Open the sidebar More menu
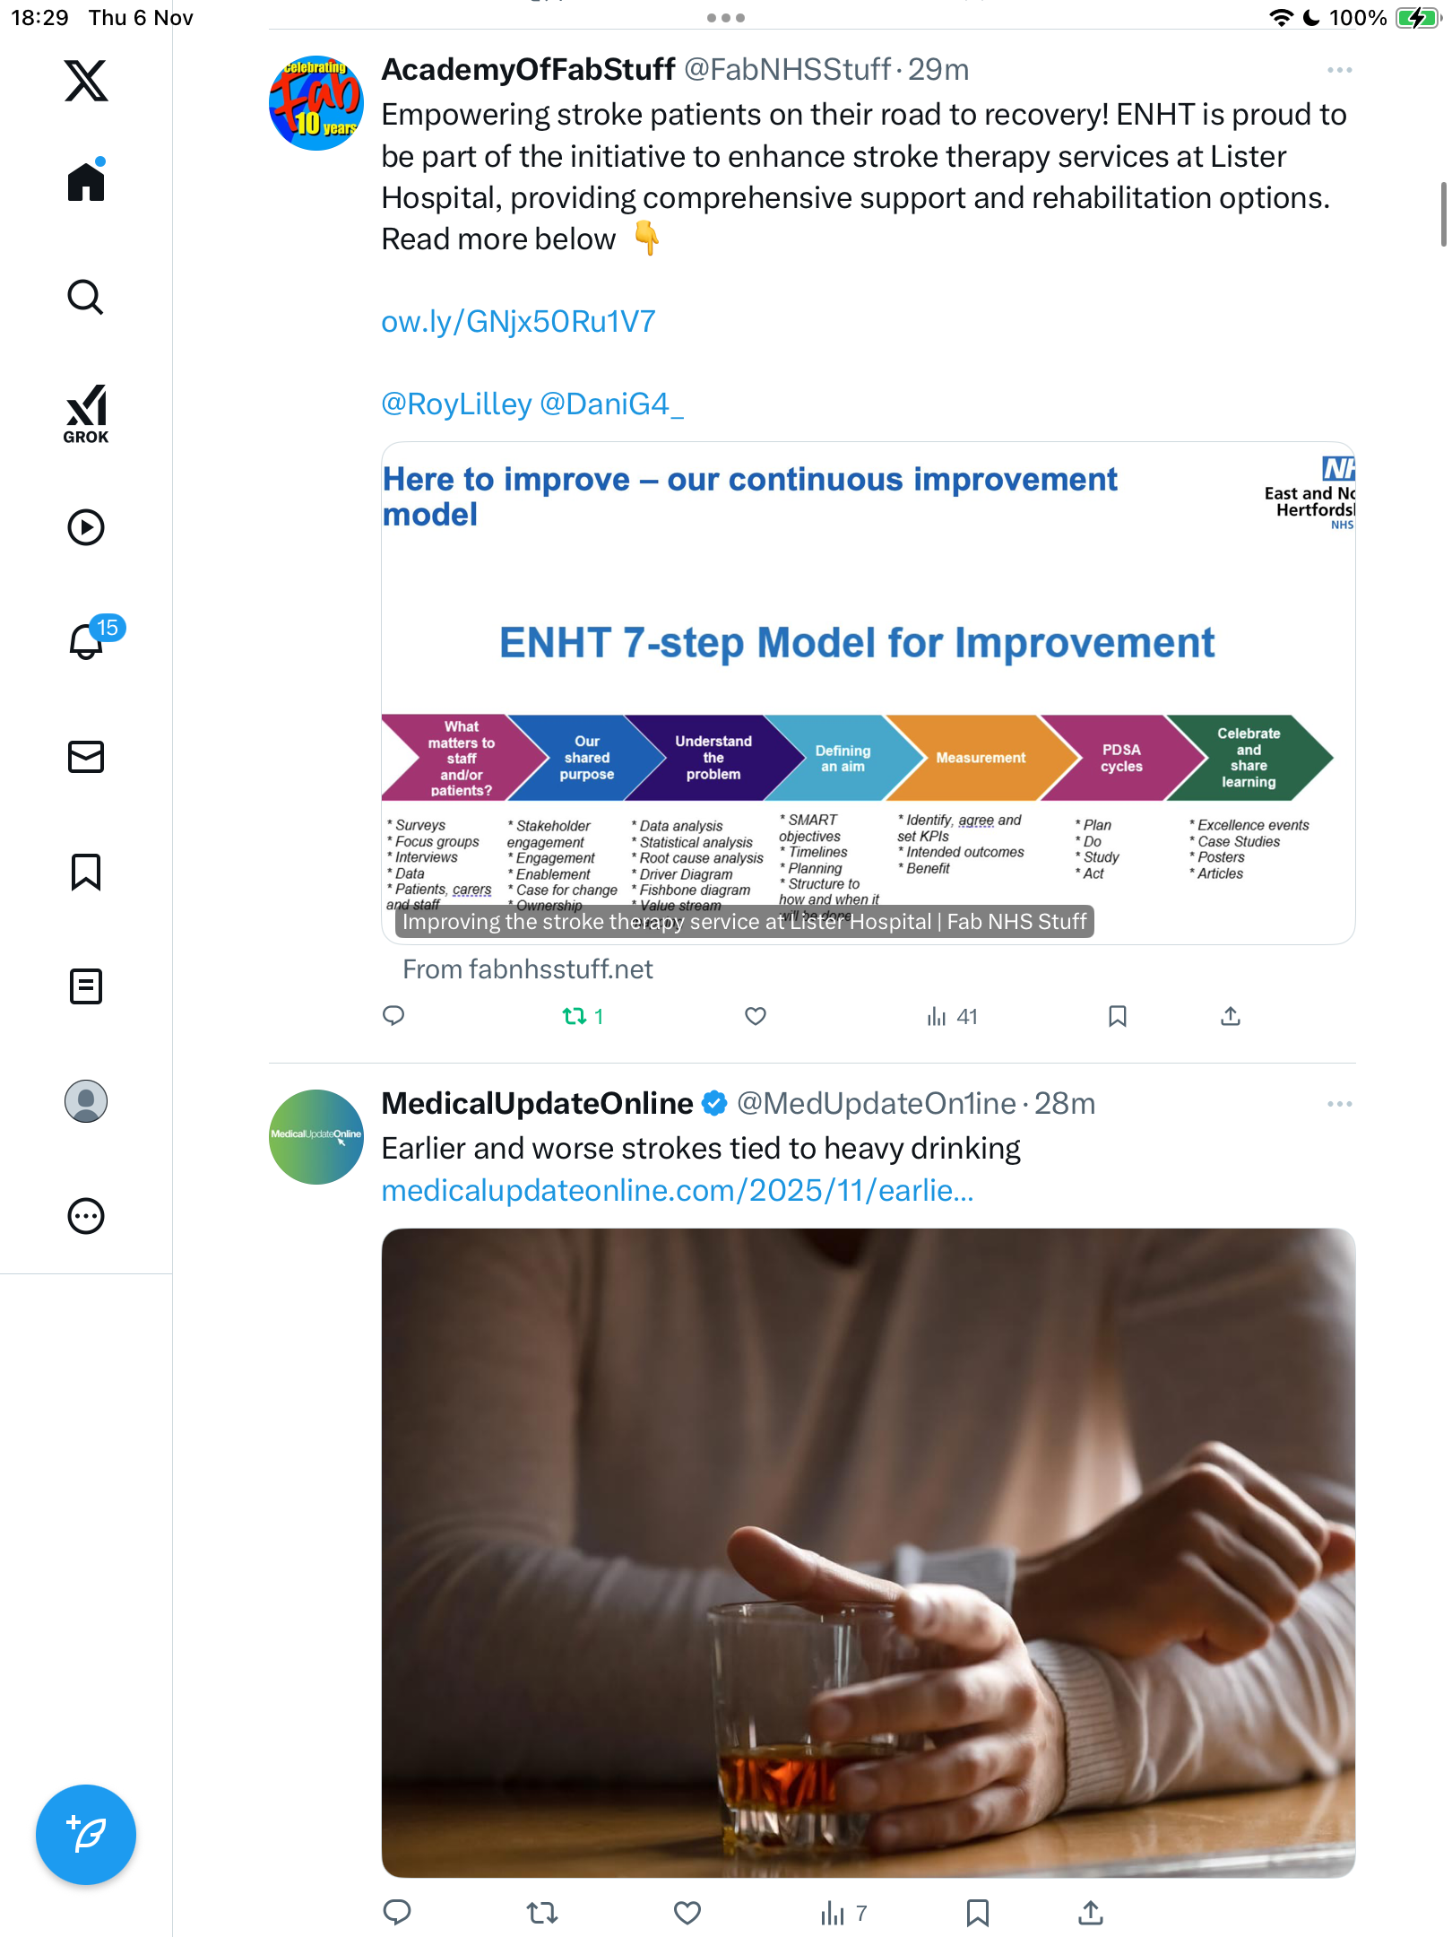This screenshot has width=1452, height=1937. coord(86,1216)
